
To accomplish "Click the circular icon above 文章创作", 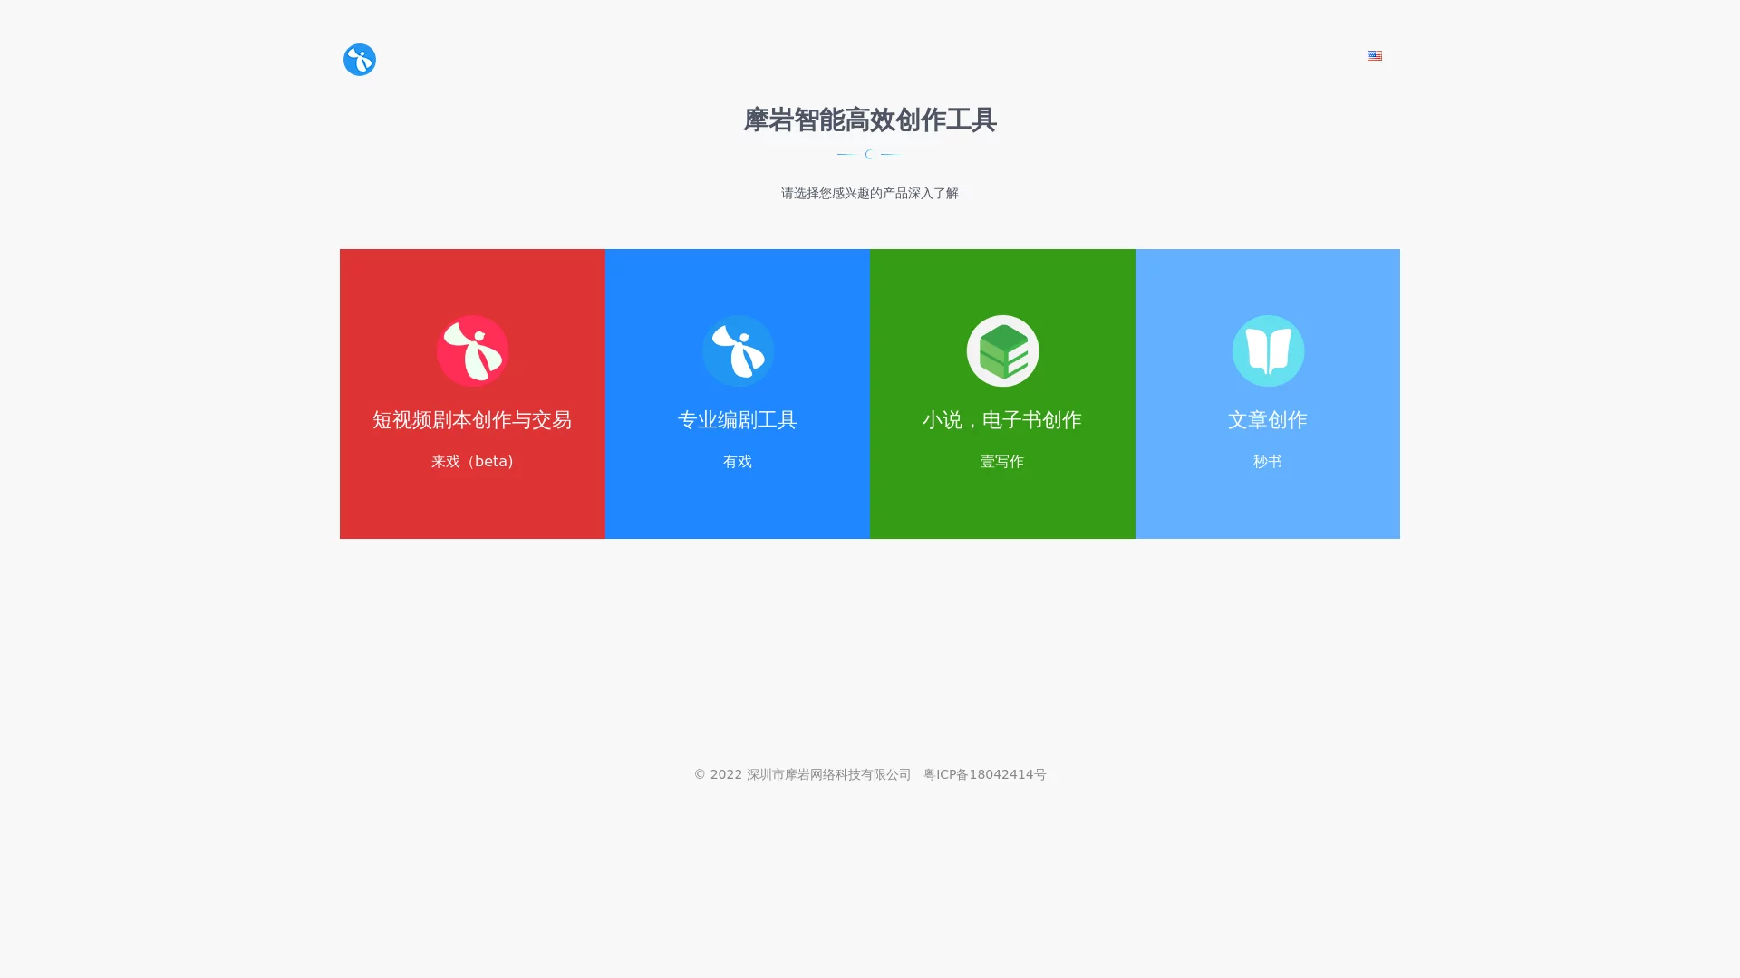I will tap(1268, 350).
